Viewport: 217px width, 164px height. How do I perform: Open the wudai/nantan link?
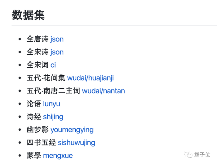(x=103, y=91)
